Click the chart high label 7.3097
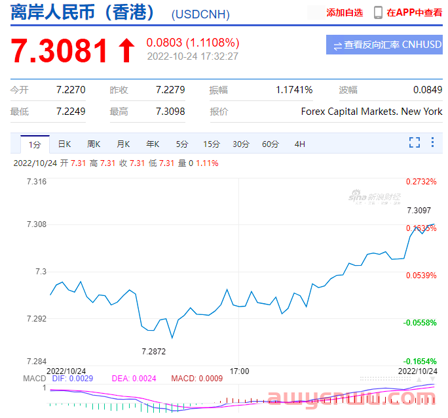Image resolution: width=448 pixels, height=418 pixels. [x=419, y=211]
